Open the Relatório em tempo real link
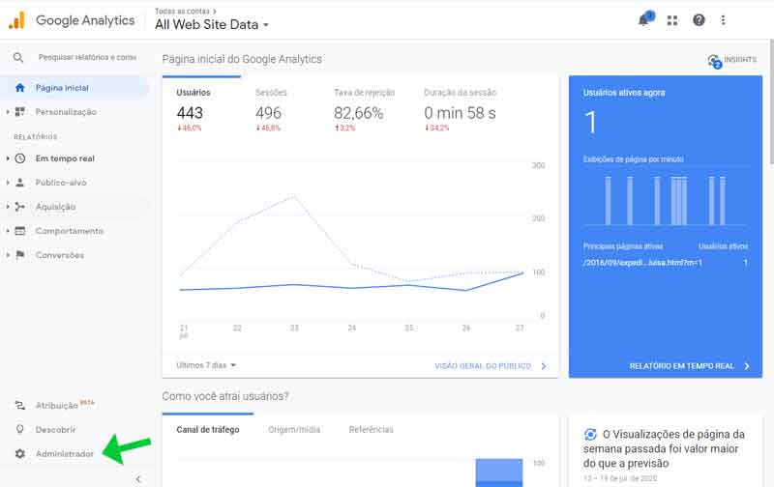The width and height of the screenshot is (774, 487). (689, 366)
